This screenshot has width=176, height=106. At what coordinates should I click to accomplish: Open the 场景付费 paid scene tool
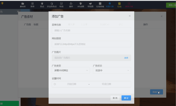pyautogui.click(x=110, y=5)
